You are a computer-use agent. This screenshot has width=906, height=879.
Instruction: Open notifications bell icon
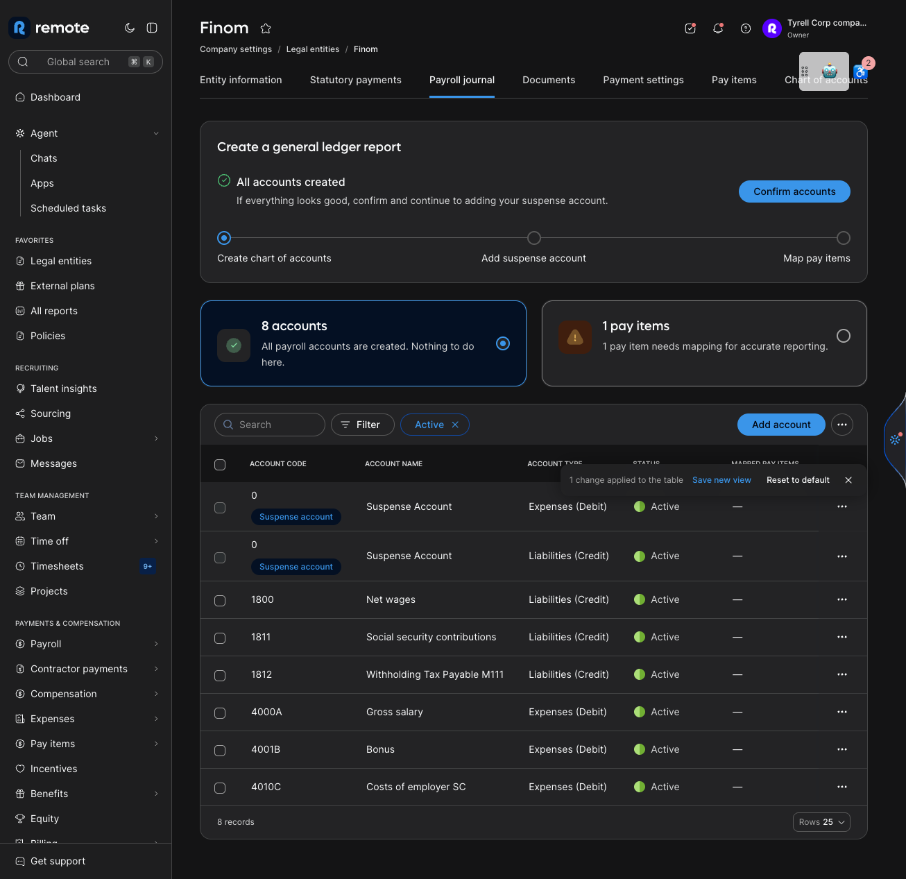pos(718,28)
